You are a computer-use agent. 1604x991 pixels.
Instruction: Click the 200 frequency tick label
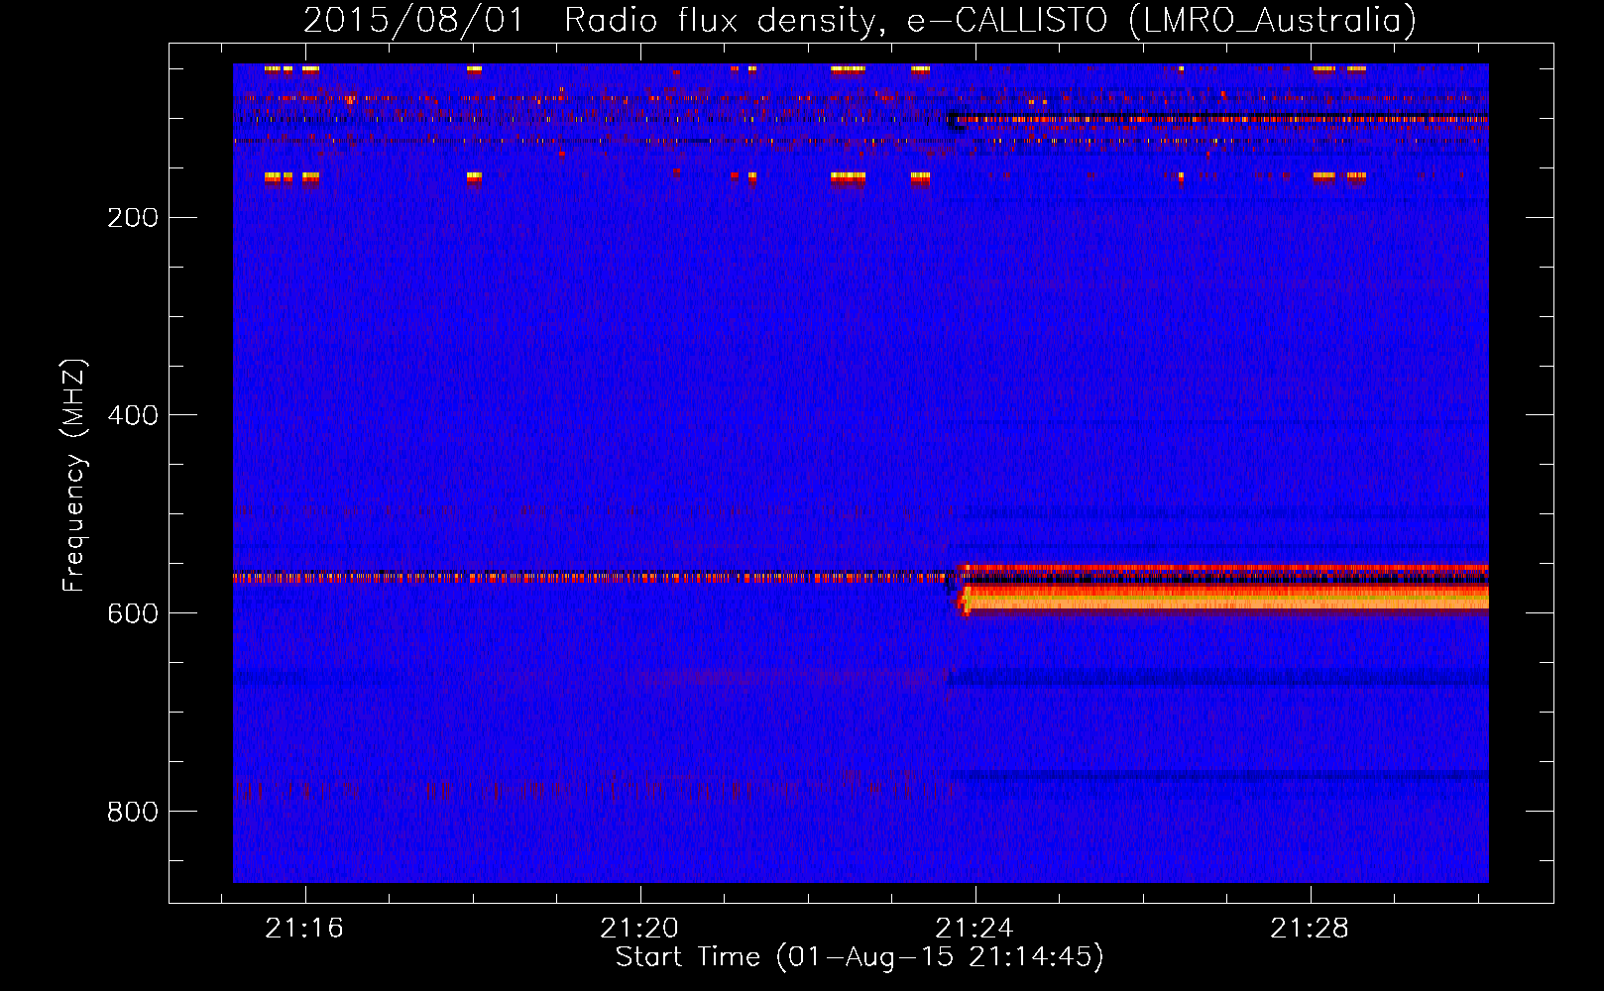[x=133, y=217]
